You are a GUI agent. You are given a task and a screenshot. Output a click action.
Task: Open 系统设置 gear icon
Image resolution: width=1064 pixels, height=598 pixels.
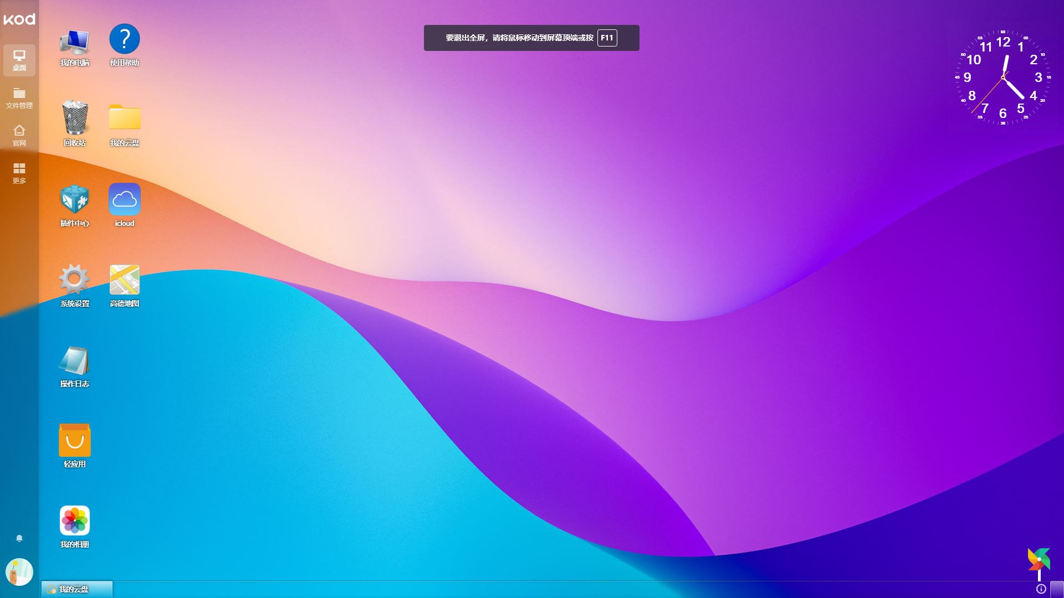[75, 280]
